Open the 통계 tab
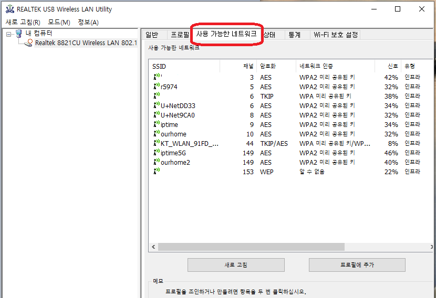 point(295,35)
